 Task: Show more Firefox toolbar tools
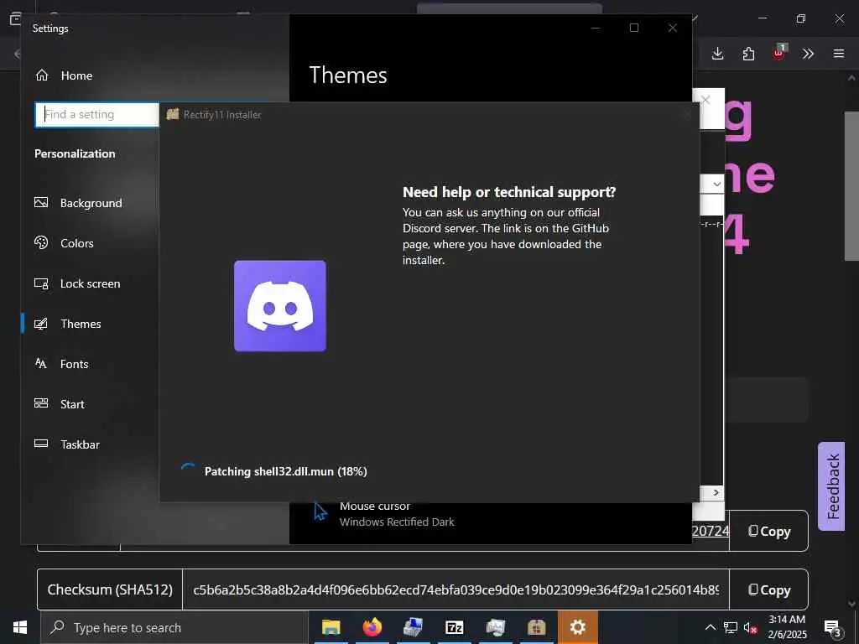coord(808,54)
